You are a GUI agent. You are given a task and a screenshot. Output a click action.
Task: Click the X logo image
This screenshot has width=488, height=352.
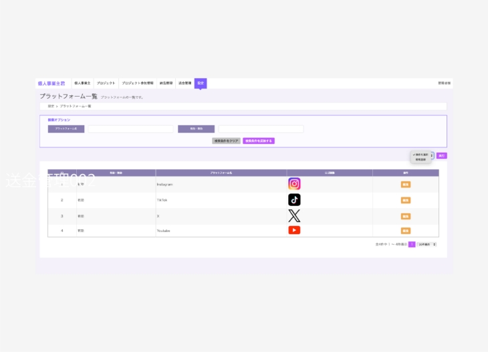[x=294, y=216]
